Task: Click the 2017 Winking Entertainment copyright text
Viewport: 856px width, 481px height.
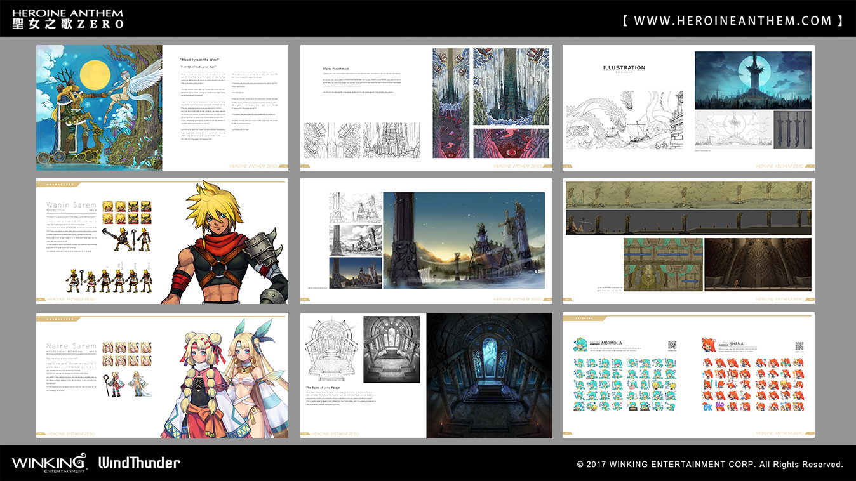Action: pyautogui.click(x=710, y=465)
